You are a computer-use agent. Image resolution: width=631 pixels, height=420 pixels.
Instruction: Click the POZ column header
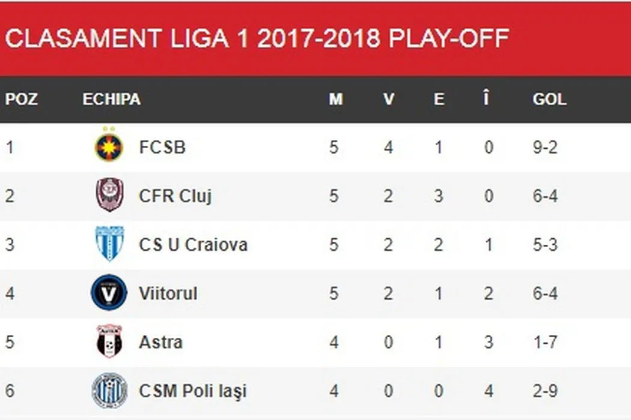point(22,99)
